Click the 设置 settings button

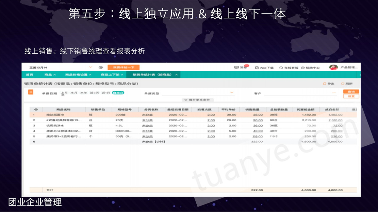(x=351, y=96)
